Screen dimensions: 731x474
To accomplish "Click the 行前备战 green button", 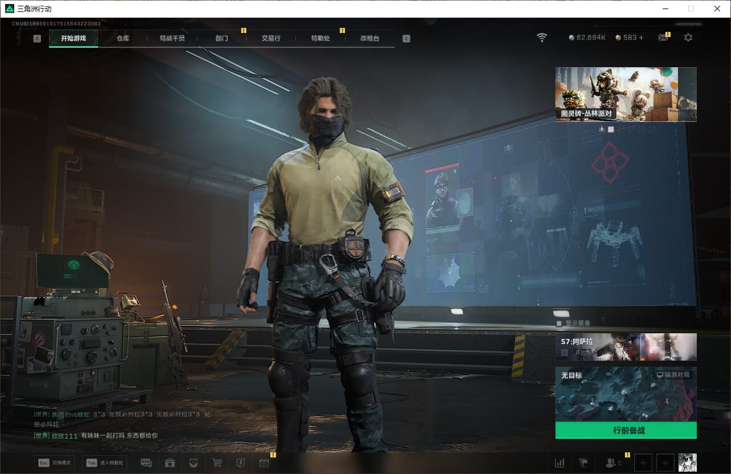I will [626, 430].
